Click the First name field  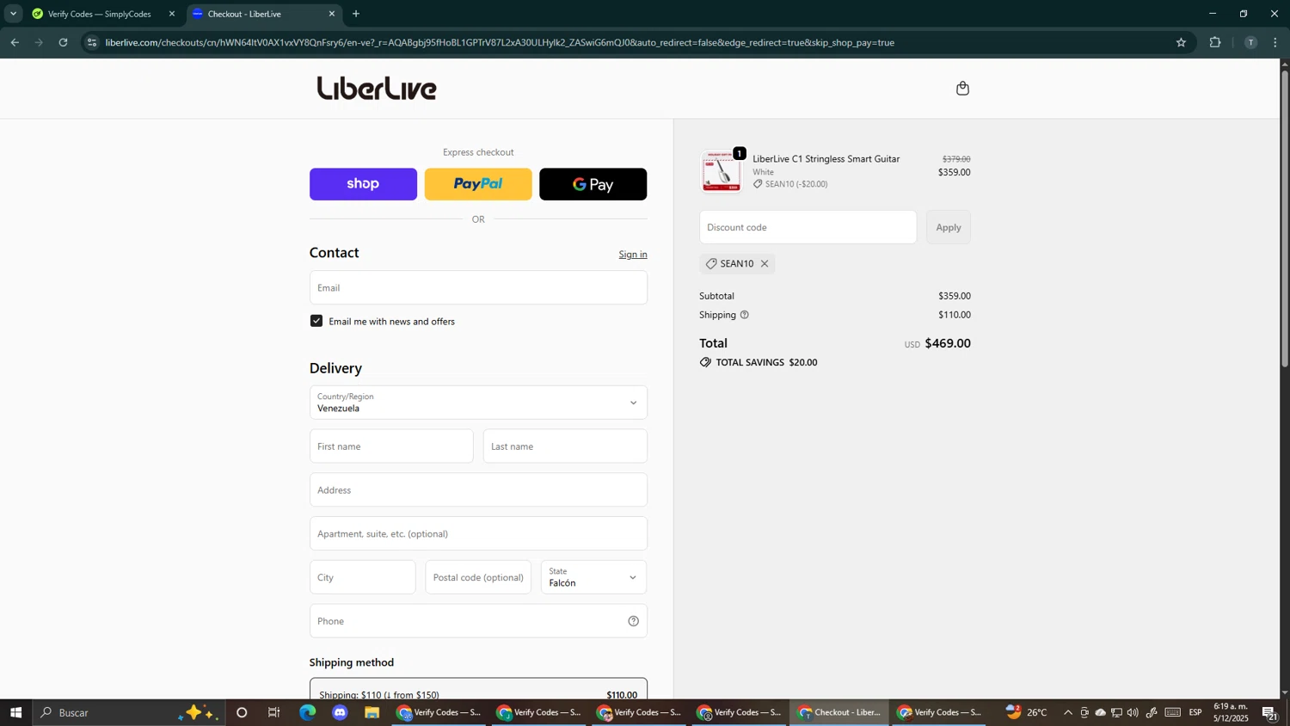click(391, 446)
